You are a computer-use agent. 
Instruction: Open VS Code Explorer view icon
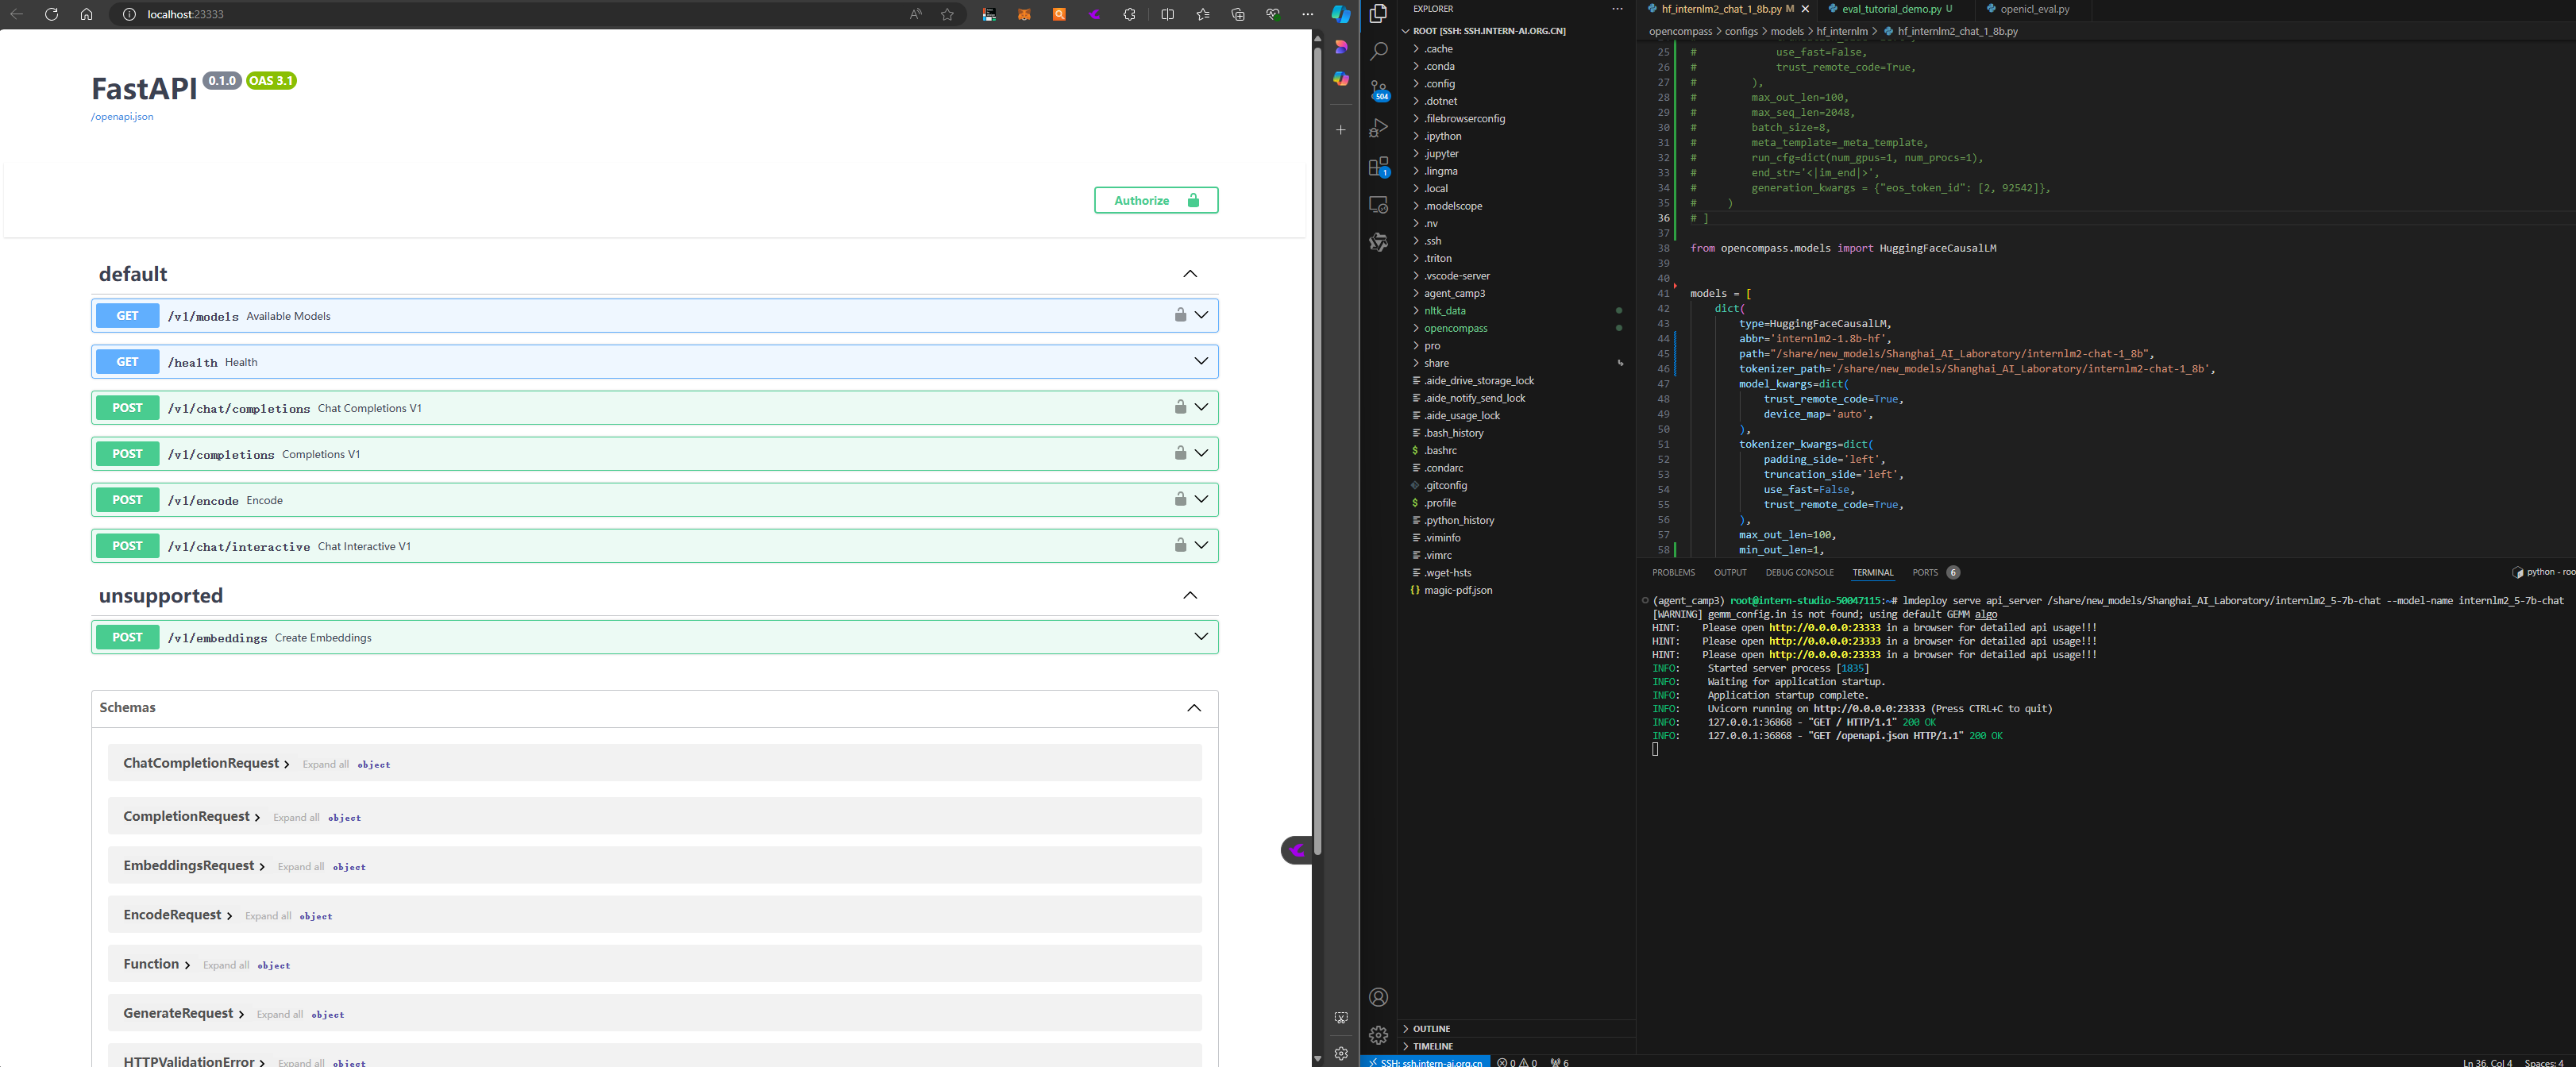click(1378, 14)
